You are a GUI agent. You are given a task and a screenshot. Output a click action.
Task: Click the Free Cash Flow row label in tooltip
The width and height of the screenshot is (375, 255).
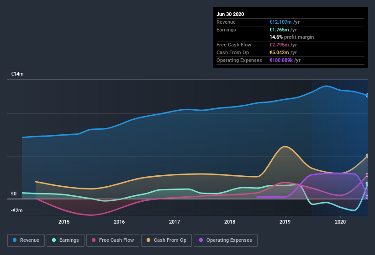coord(234,45)
